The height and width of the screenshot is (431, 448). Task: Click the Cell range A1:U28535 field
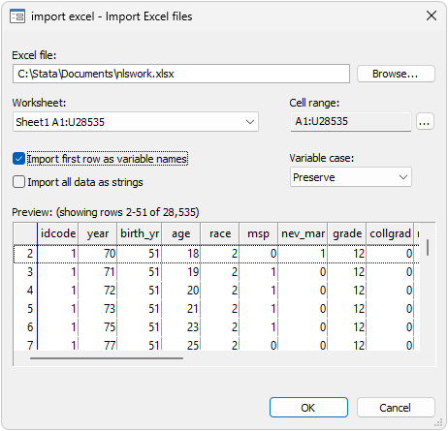[351, 122]
